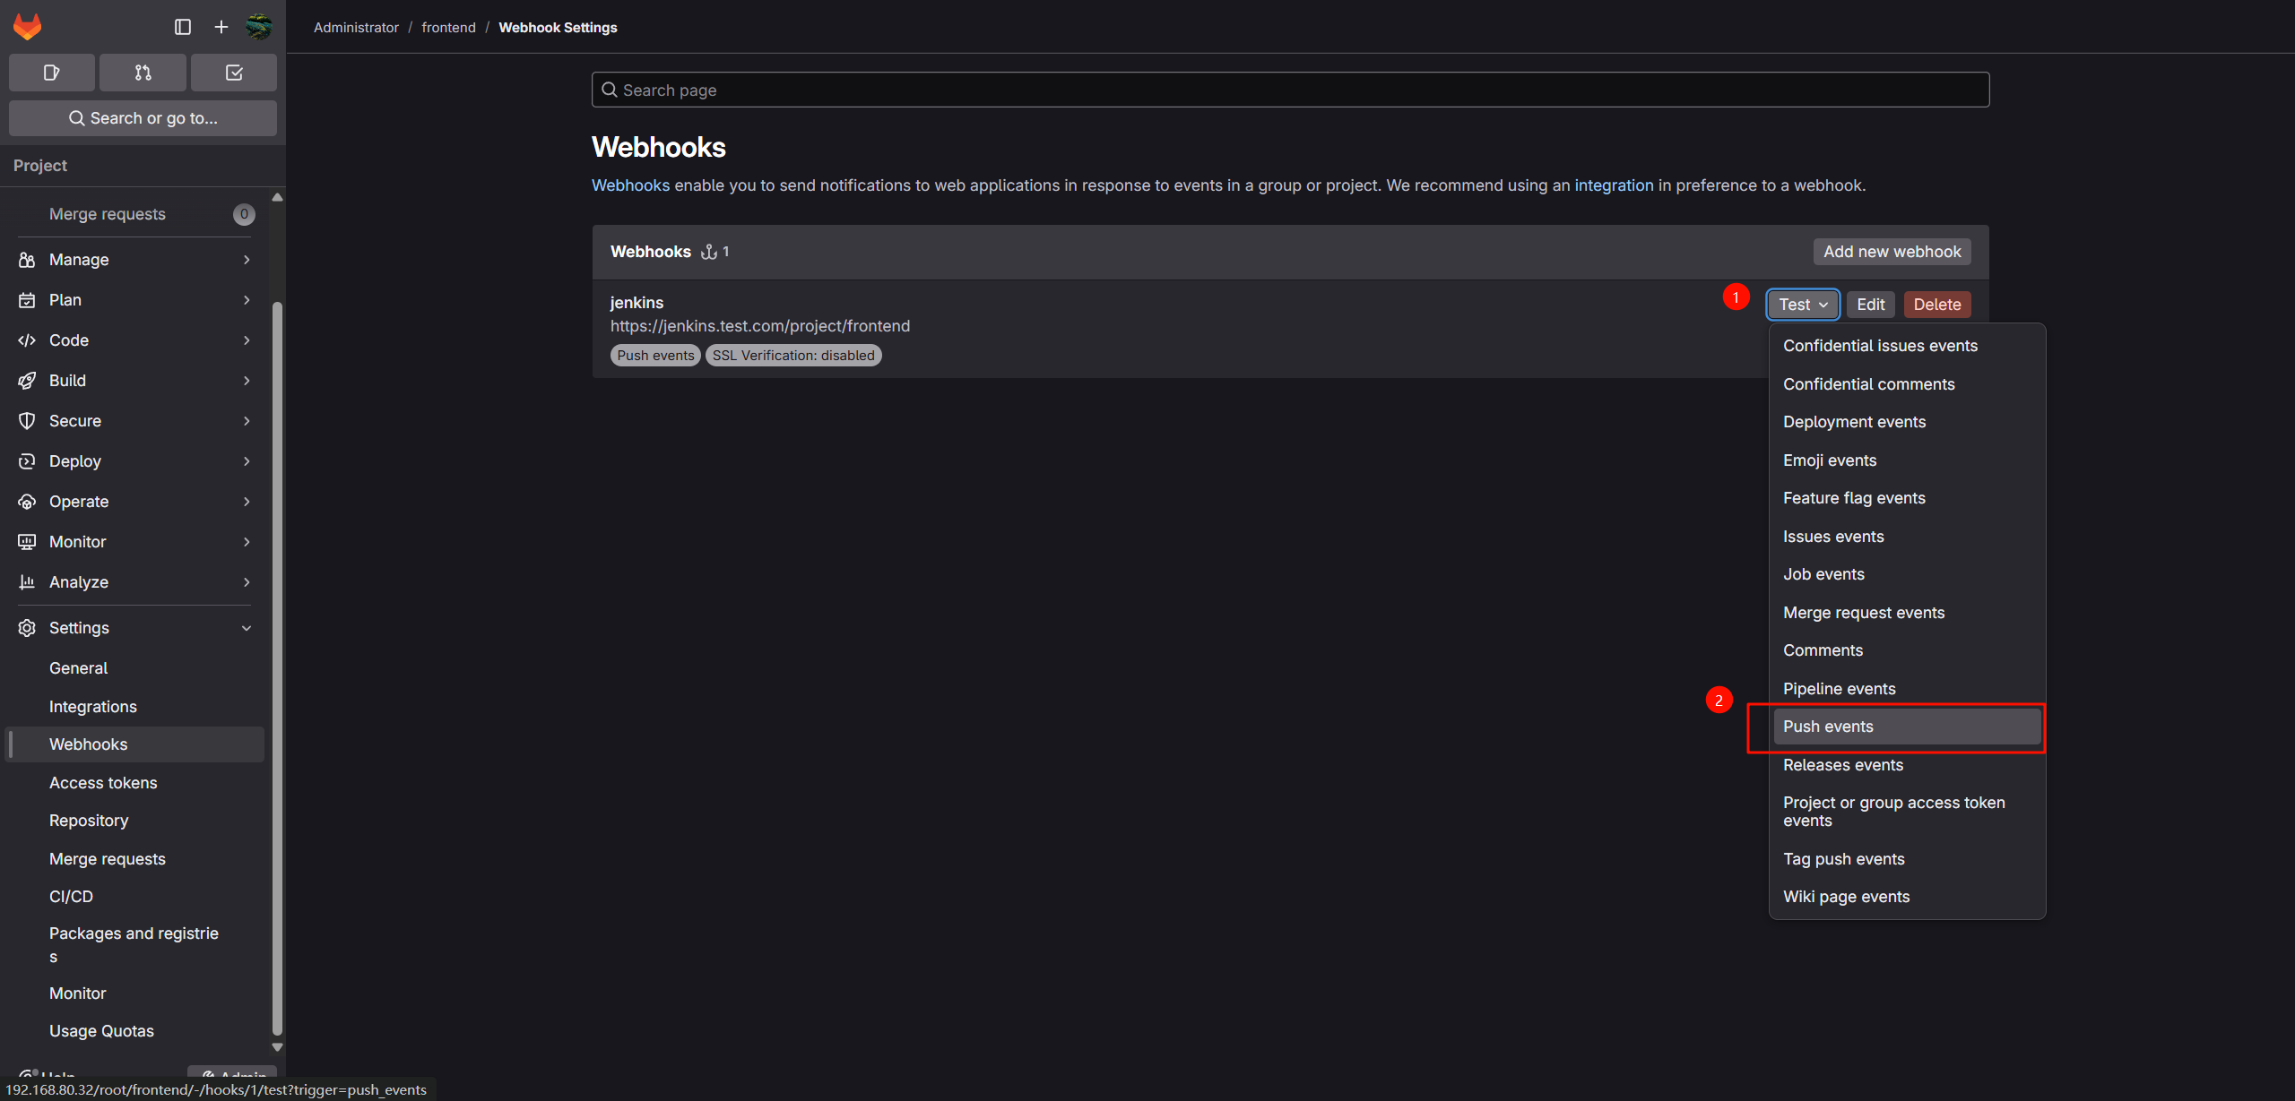Screen dimensions: 2295x1101
Task: Select the Code icon in the sidebar
Action: pyautogui.click(x=27, y=340)
